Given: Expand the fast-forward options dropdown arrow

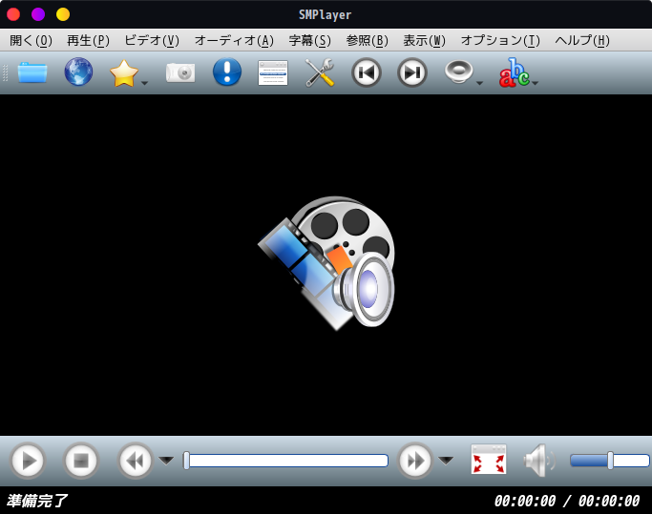Looking at the screenshot, I should point(446,460).
